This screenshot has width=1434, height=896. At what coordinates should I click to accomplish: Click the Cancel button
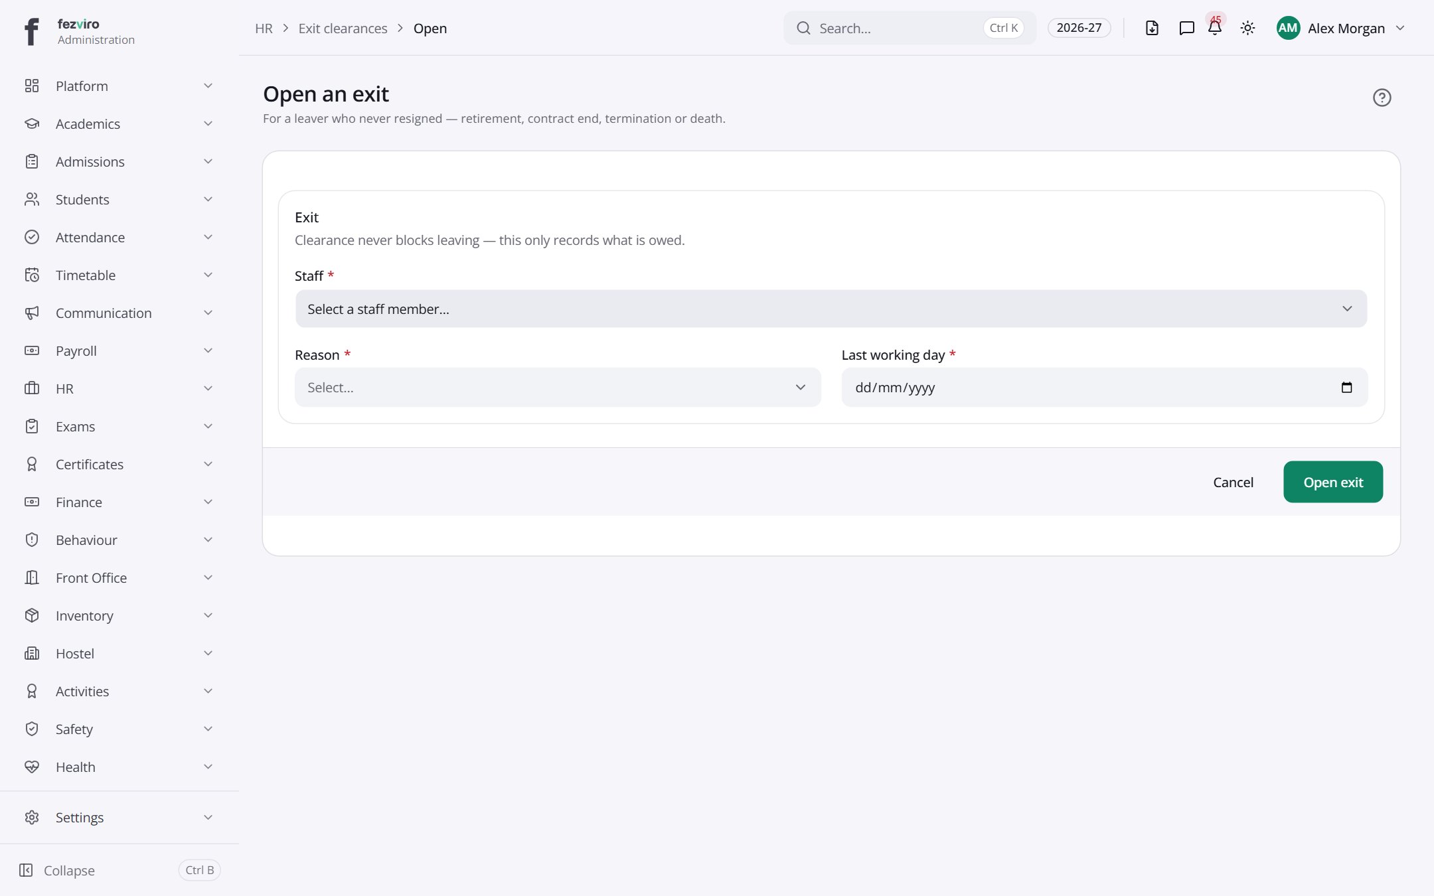pos(1233,482)
